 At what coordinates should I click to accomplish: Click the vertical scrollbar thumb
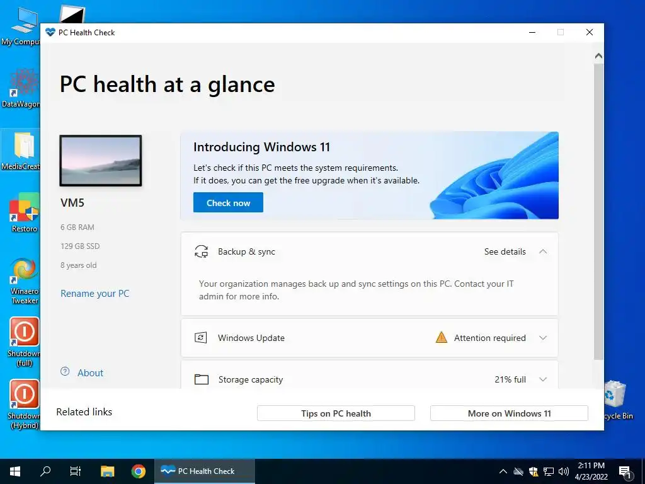click(598, 212)
